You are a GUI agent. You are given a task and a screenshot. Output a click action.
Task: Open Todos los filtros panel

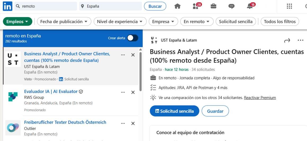tap(280, 21)
